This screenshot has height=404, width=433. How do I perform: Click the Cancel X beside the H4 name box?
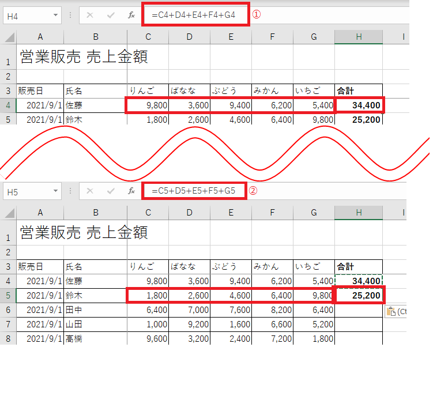(89, 16)
